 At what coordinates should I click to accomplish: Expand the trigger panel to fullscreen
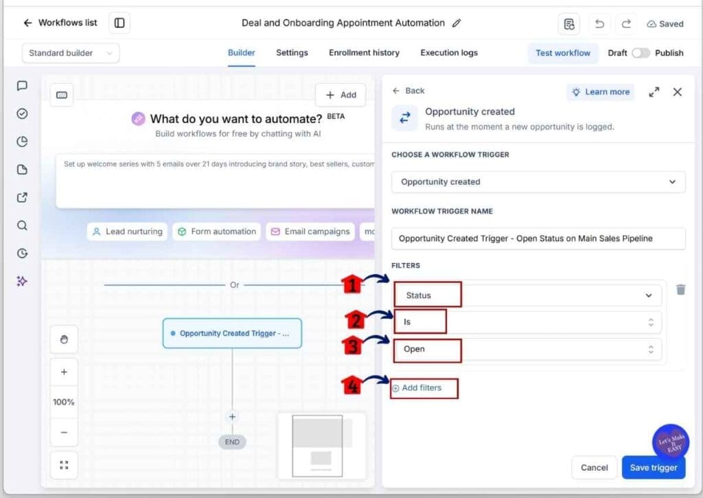pyautogui.click(x=654, y=92)
